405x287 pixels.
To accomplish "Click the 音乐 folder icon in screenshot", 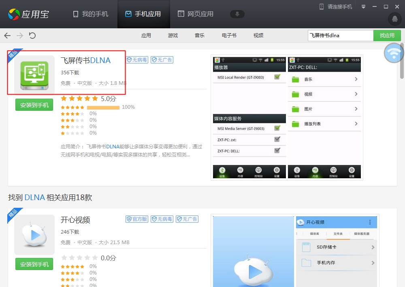I will click(295, 79).
